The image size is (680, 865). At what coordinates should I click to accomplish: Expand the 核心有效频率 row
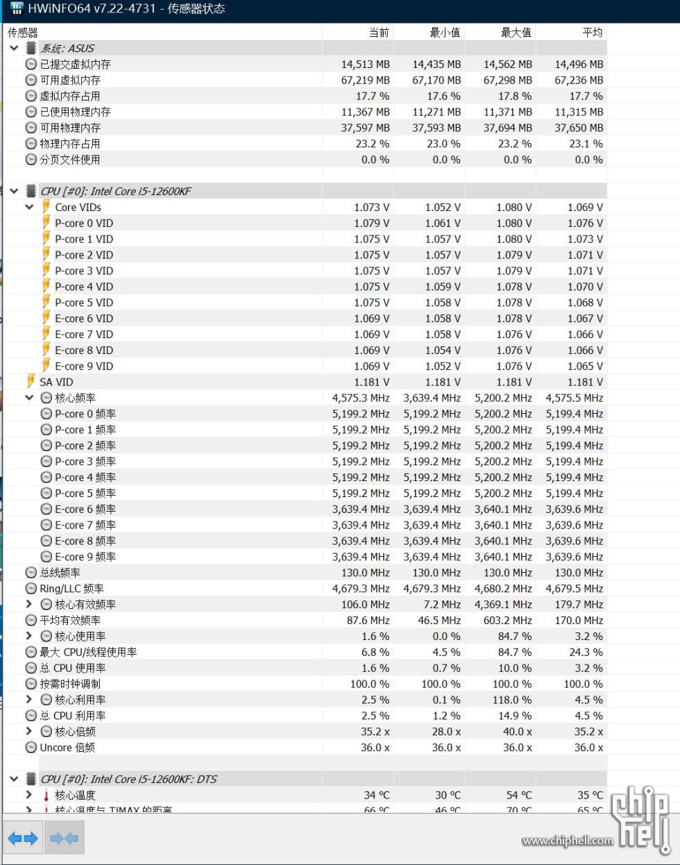tap(29, 605)
